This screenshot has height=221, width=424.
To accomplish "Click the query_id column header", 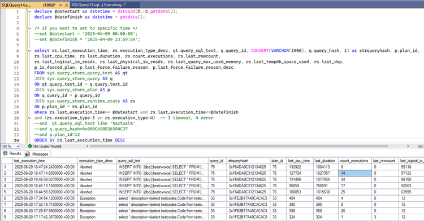I will [x=218, y=161].
